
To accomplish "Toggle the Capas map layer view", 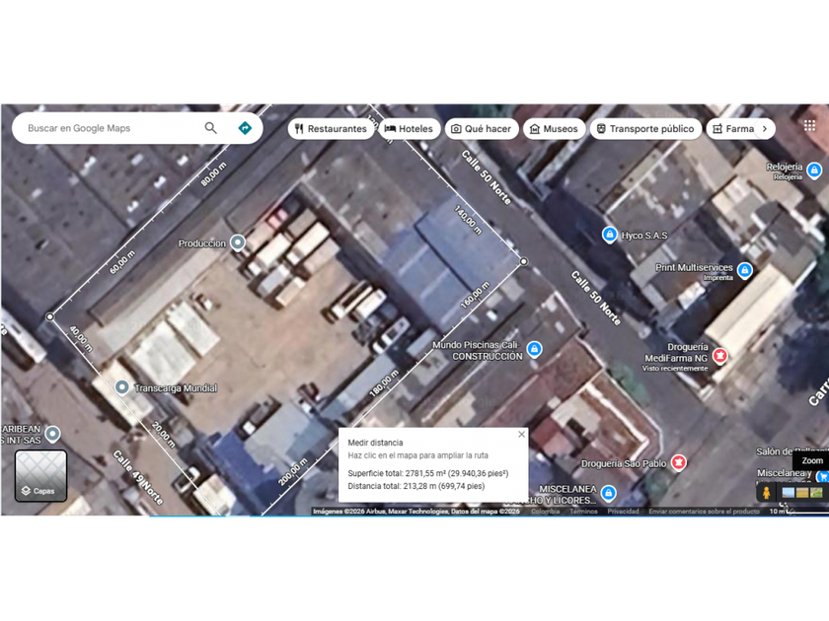I will [x=40, y=476].
